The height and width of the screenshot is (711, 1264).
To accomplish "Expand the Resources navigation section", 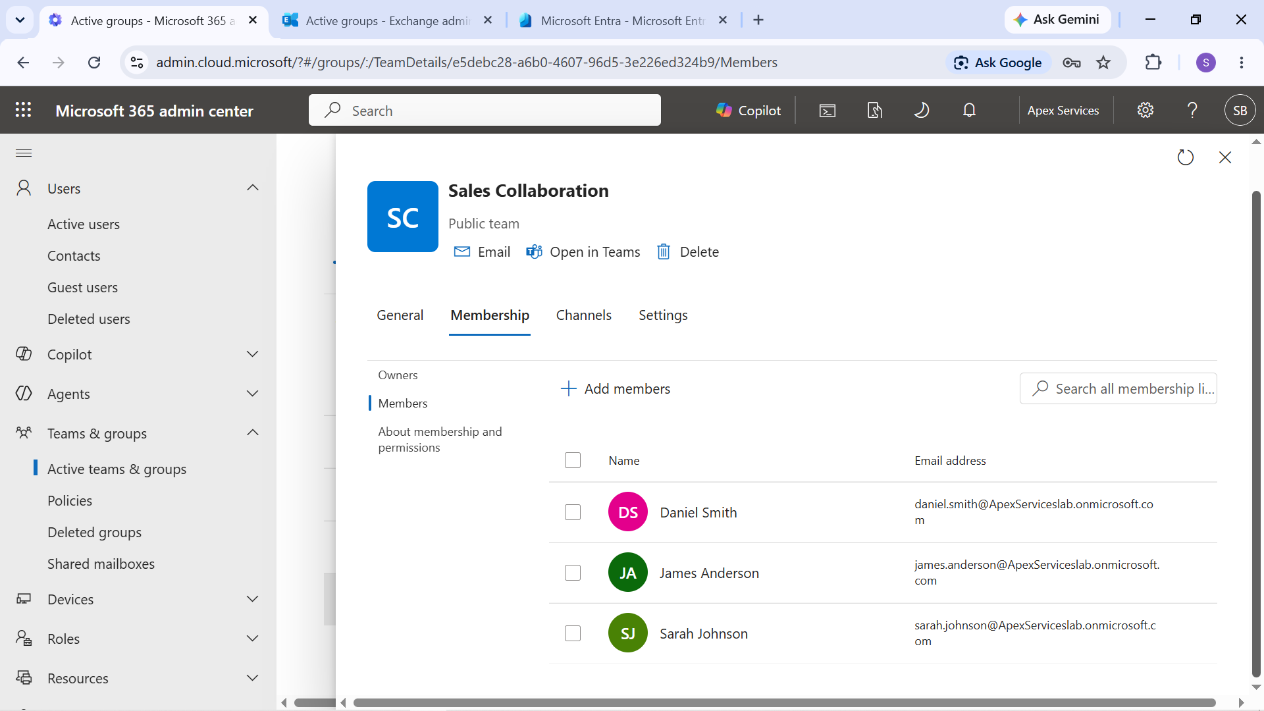I will pyautogui.click(x=252, y=678).
